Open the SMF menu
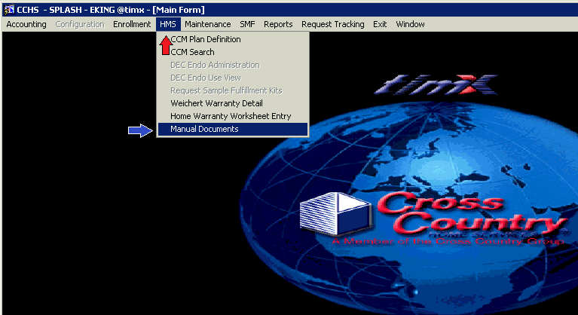Image resolution: width=578 pixels, height=315 pixels. pos(247,24)
